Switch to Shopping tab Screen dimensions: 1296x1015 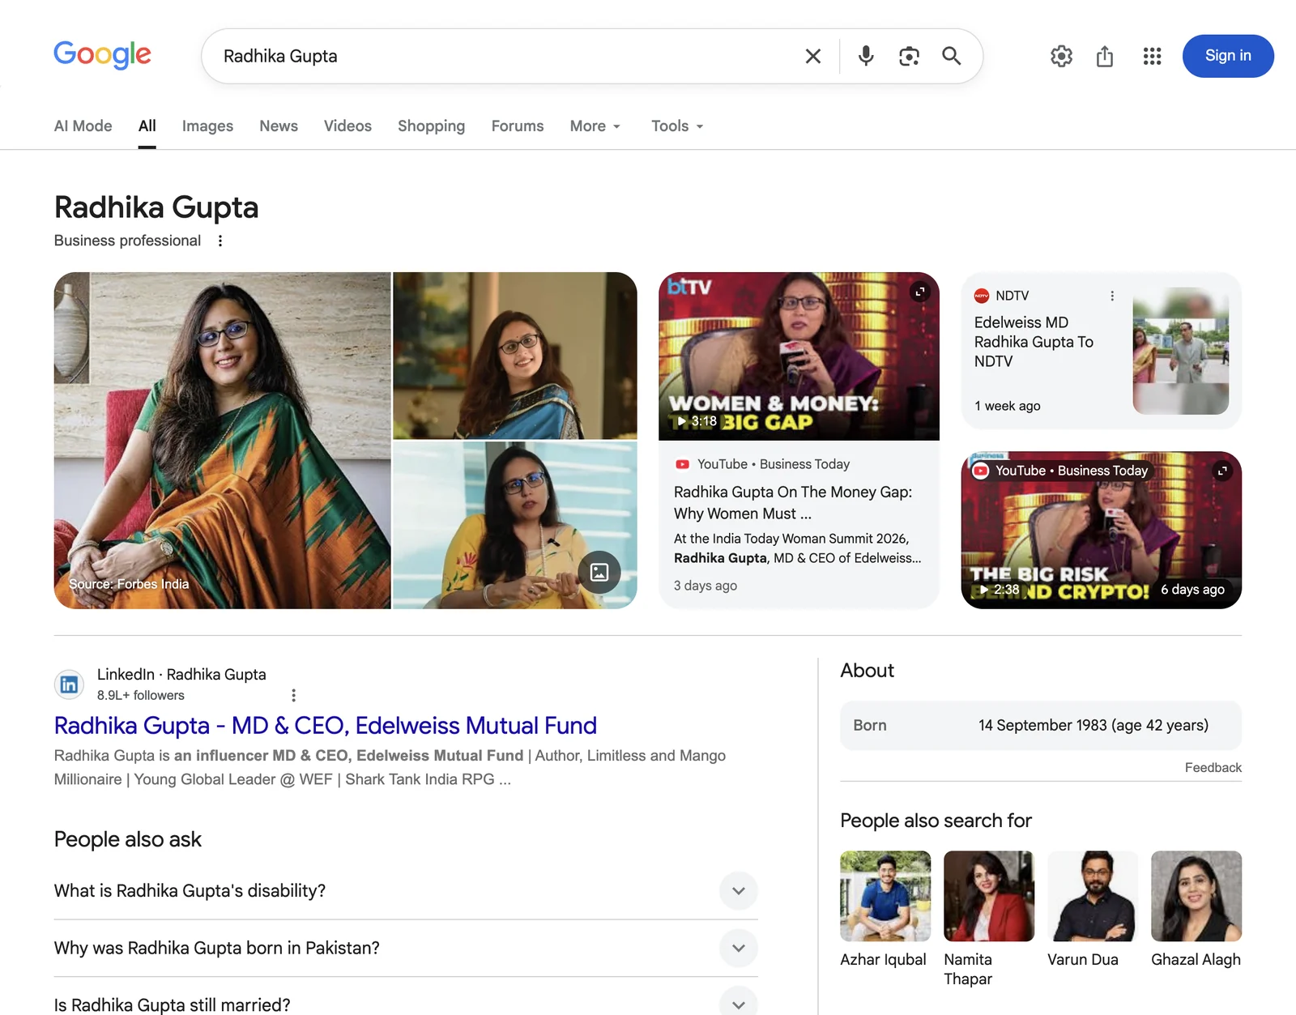[x=431, y=126]
